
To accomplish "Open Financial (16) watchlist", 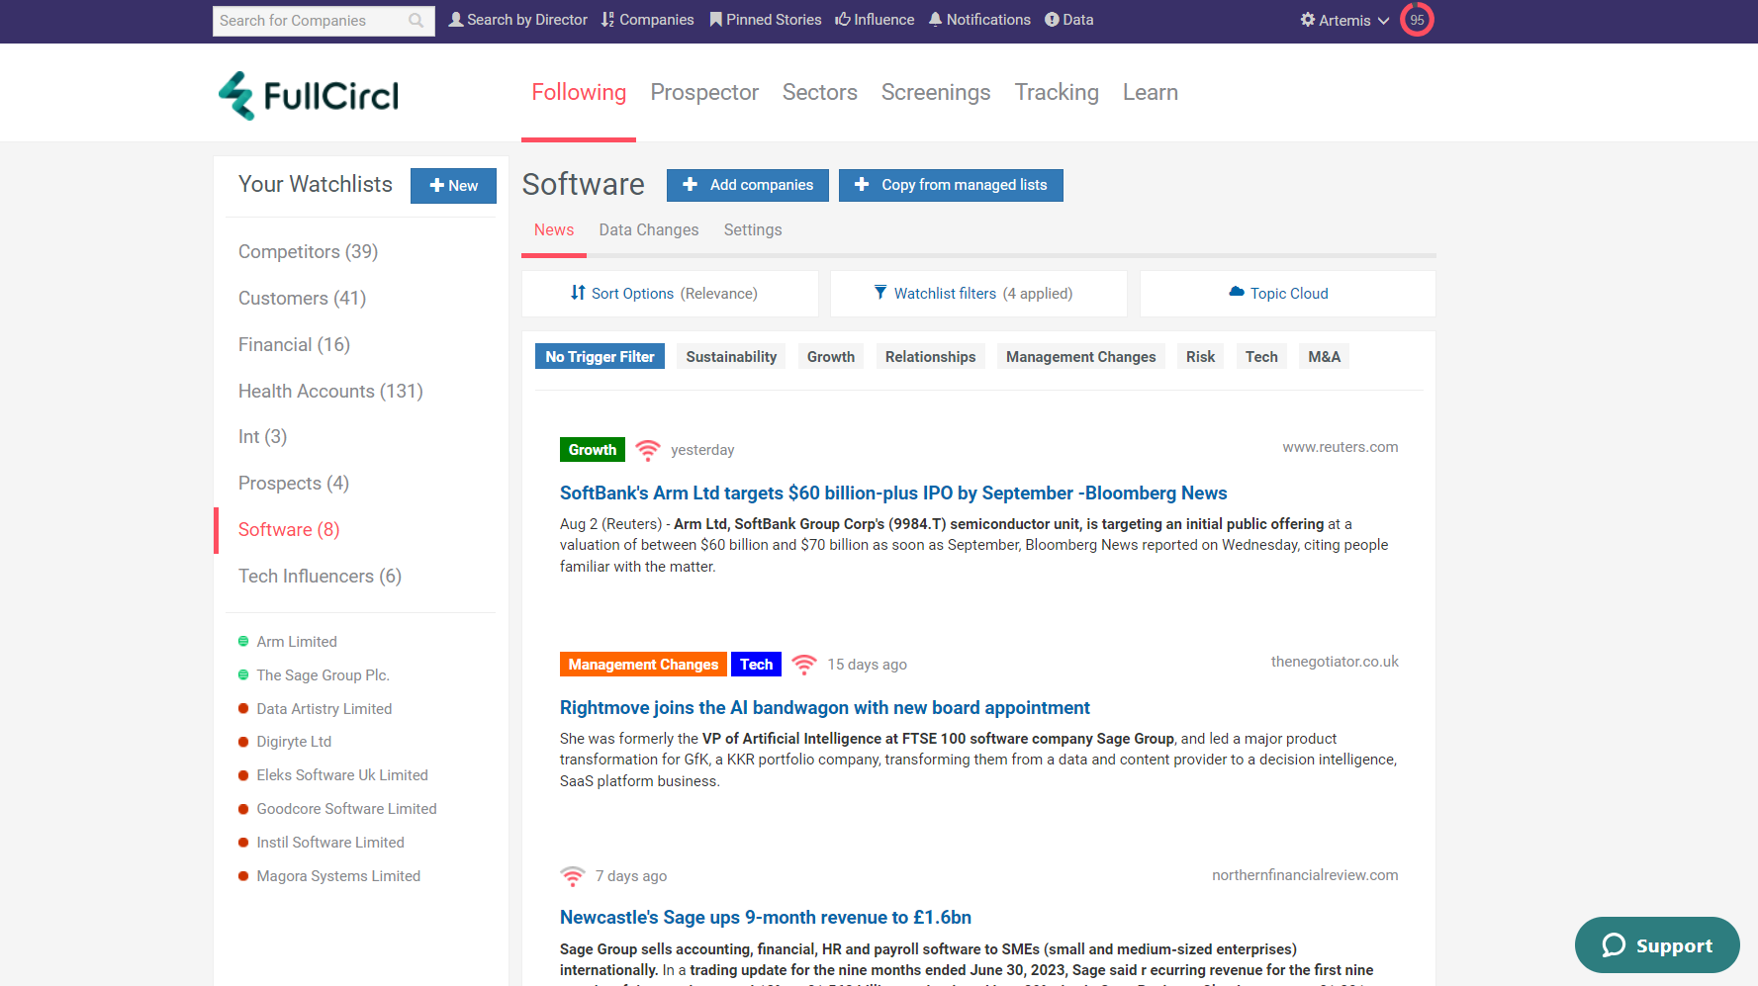I will pyautogui.click(x=294, y=345).
